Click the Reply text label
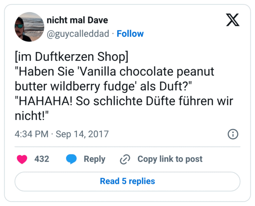This screenshot has height=206, width=255. [95, 159]
